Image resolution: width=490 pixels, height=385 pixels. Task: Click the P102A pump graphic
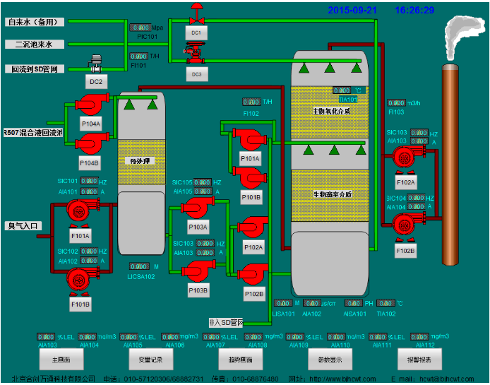click(x=253, y=227)
